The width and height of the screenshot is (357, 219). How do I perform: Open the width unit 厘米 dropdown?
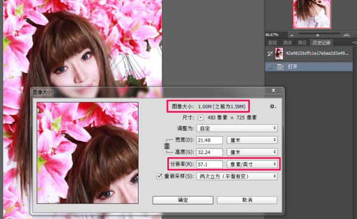252,140
